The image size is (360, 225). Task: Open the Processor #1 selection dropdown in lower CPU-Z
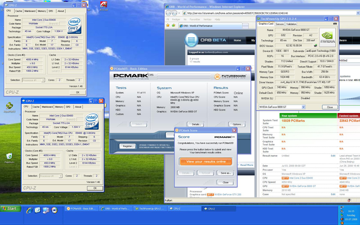(x=60, y=176)
